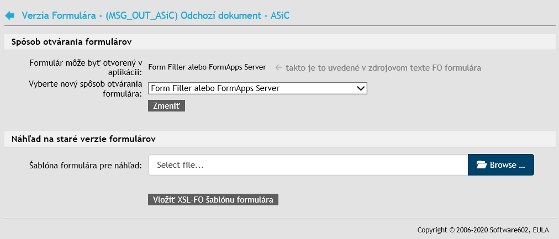Expand the dropdown using its chevron arrow
This screenshot has height=239, width=559.
point(361,88)
